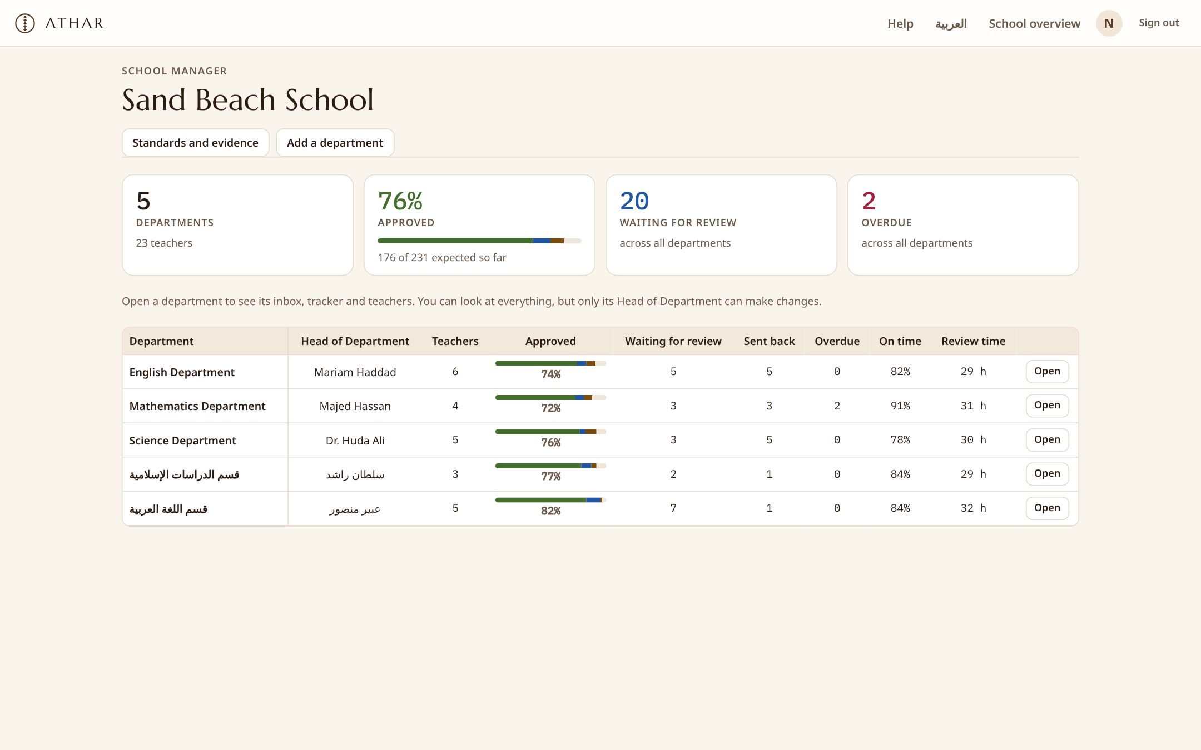Viewport: 1201px width, 750px height.
Task: Open the N user avatar
Action: [1109, 23]
